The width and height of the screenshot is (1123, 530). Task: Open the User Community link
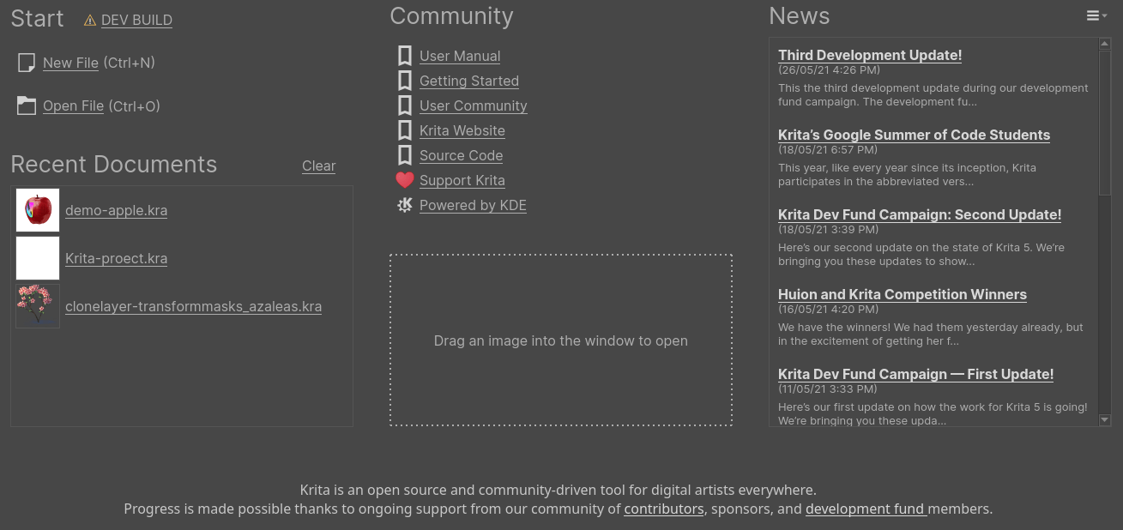coord(473,105)
